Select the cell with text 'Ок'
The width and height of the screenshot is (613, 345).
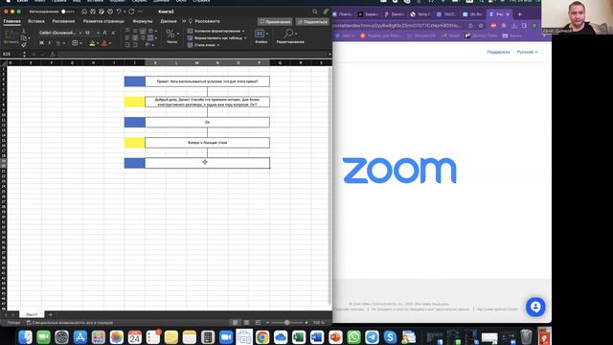click(x=207, y=122)
